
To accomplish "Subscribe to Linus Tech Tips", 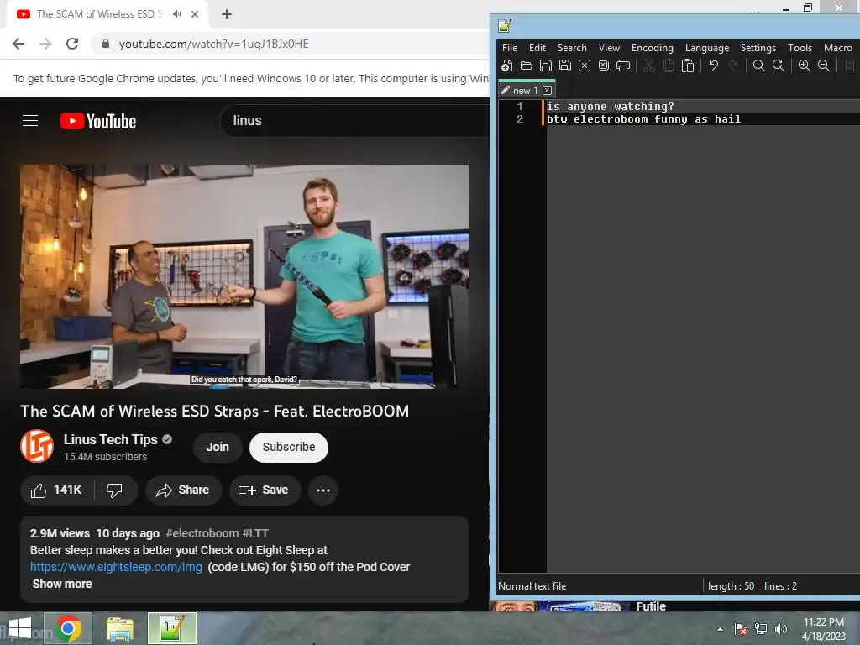I will tap(289, 447).
